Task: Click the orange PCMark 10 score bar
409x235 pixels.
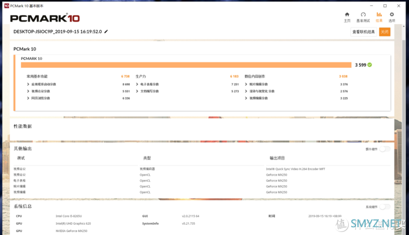Action: [x=186, y=65]
